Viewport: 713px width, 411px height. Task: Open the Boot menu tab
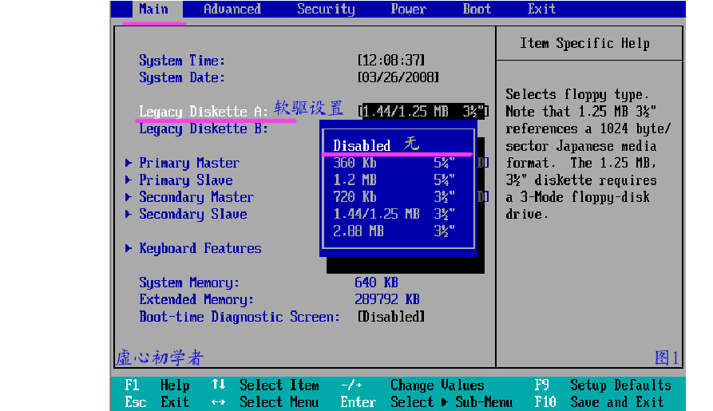click(477, 9)
